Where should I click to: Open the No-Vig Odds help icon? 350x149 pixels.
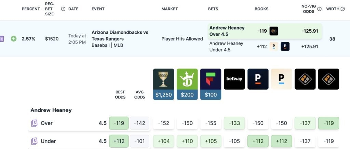[320, 9]
